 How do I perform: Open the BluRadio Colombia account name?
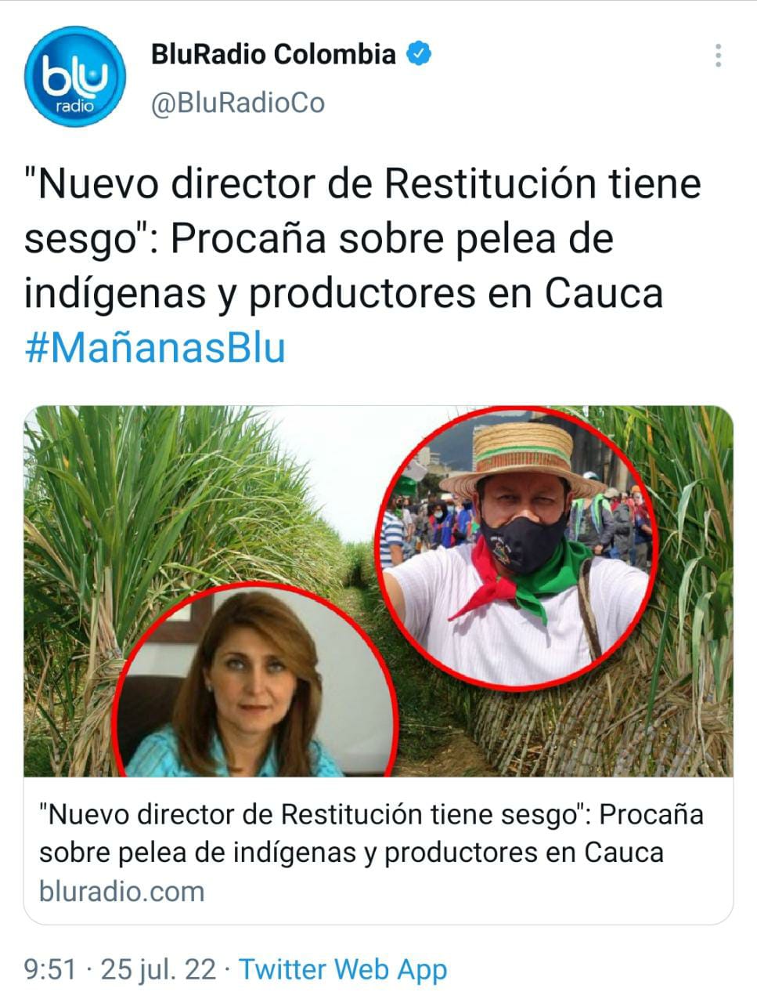(273, 54)
